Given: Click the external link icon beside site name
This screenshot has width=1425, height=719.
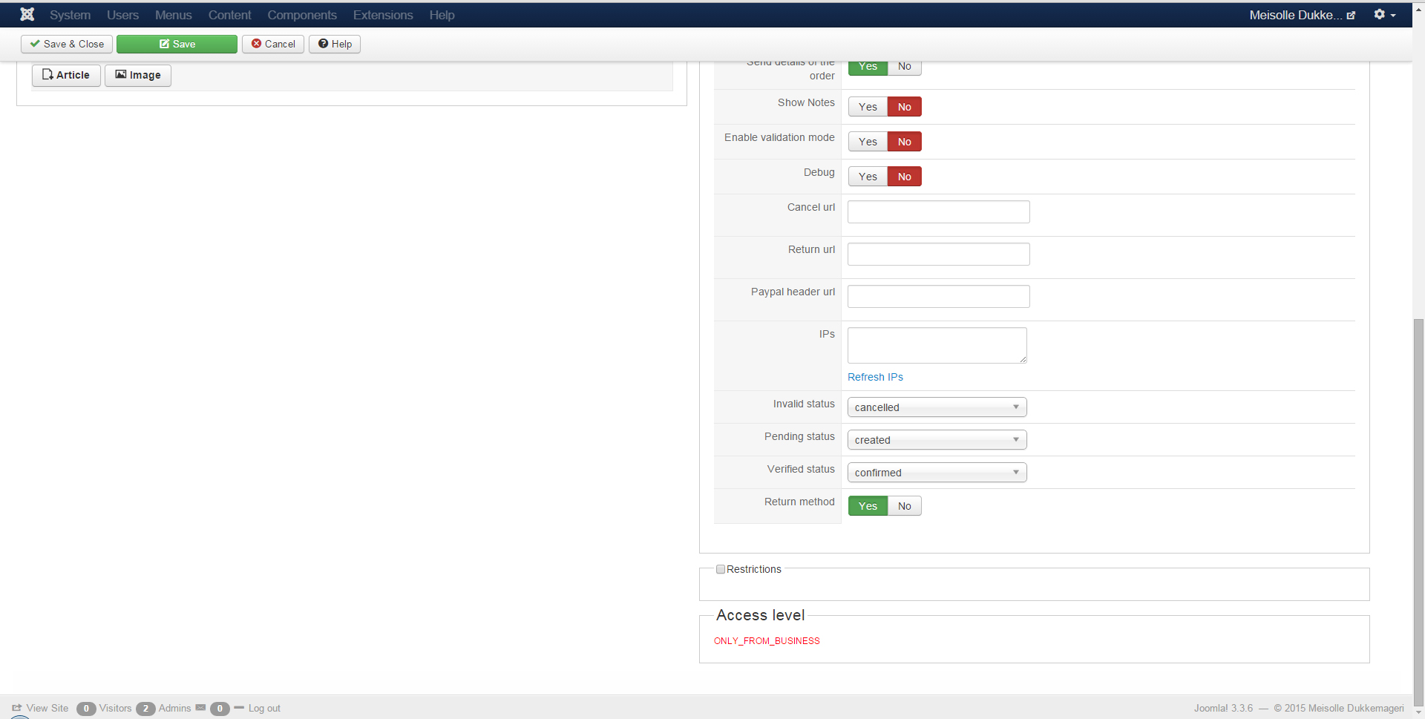Looking at the screenshot, I should point(1351,16).
